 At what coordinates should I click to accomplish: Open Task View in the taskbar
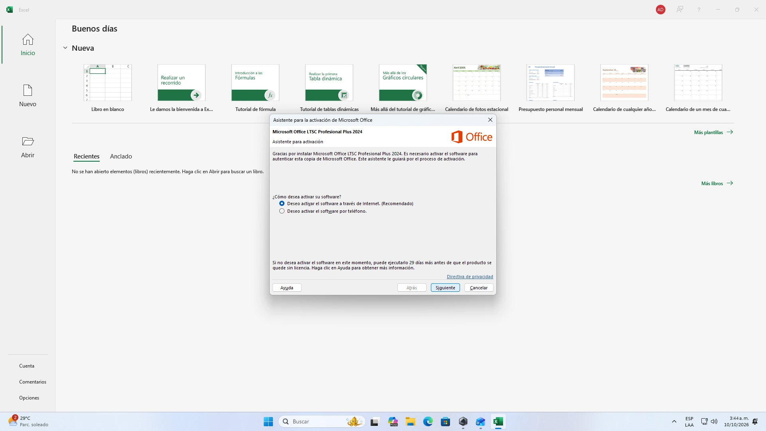tap(374, 421)
